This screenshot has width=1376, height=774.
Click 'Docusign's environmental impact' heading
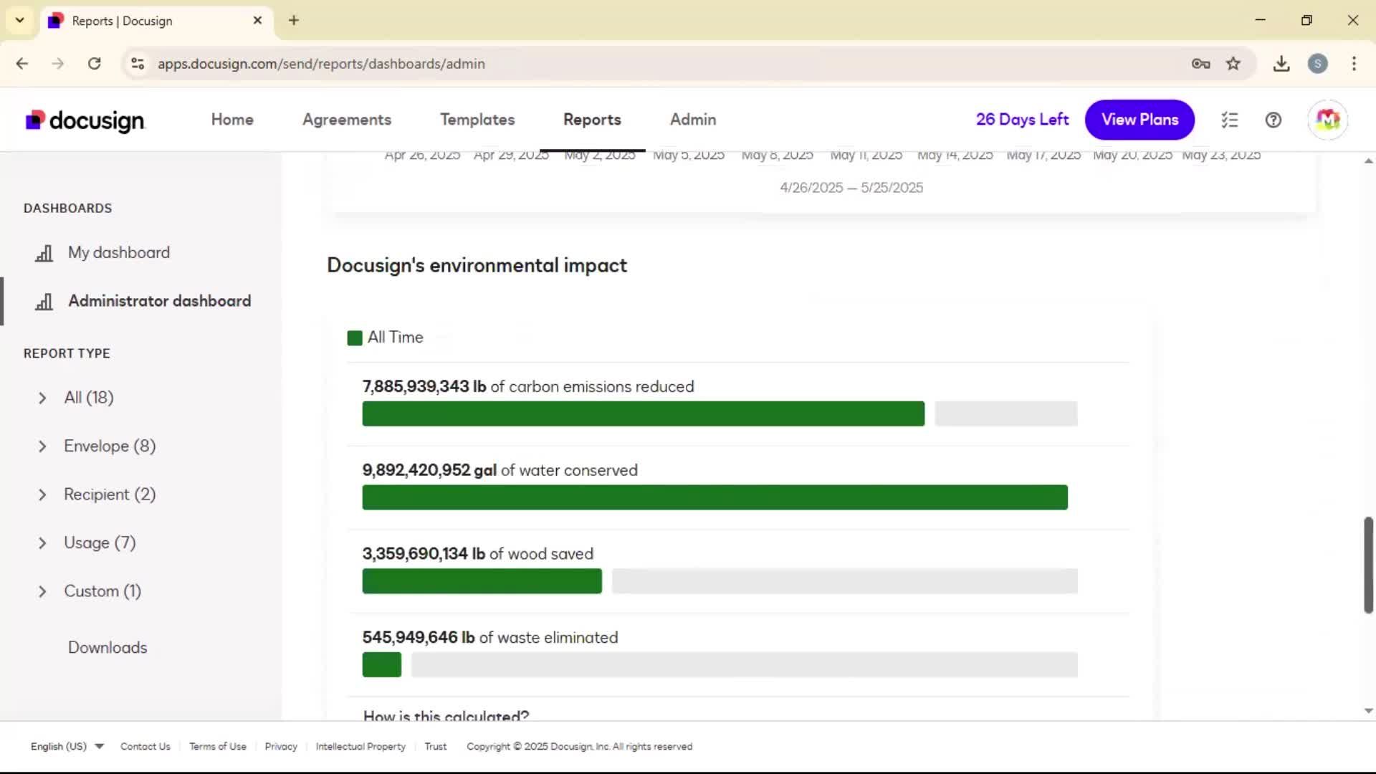(x=477, y=265)
